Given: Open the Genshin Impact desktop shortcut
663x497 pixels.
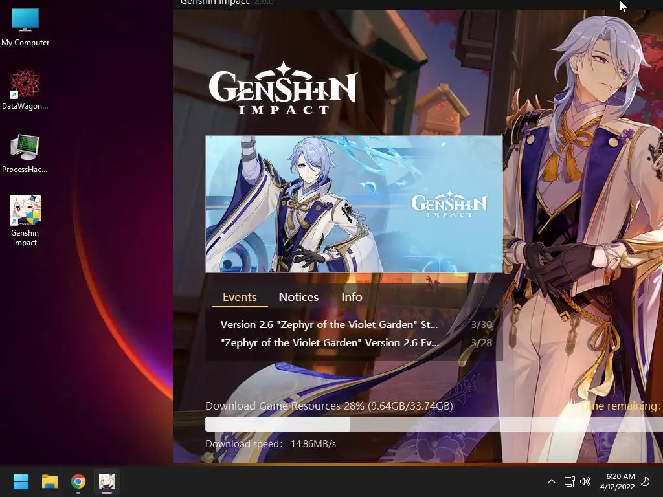Looking at the screenshot, I should click(25, 220).
